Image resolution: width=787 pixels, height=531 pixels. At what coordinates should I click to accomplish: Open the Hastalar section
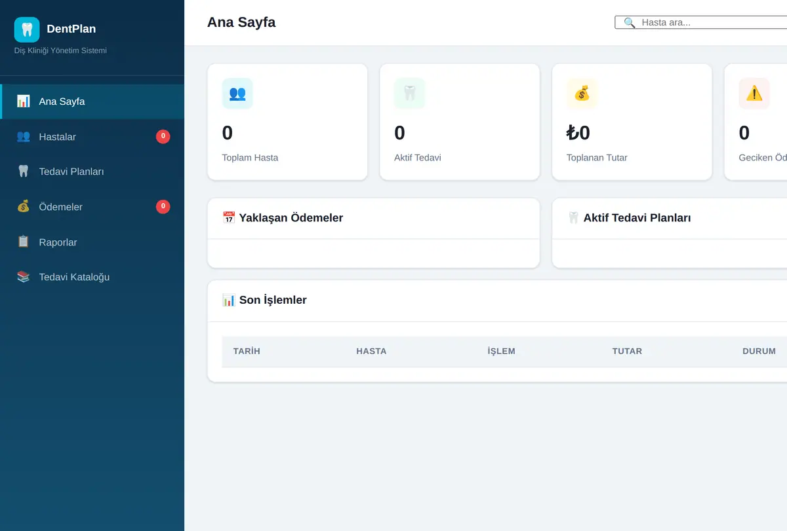(x=92, y=136)
